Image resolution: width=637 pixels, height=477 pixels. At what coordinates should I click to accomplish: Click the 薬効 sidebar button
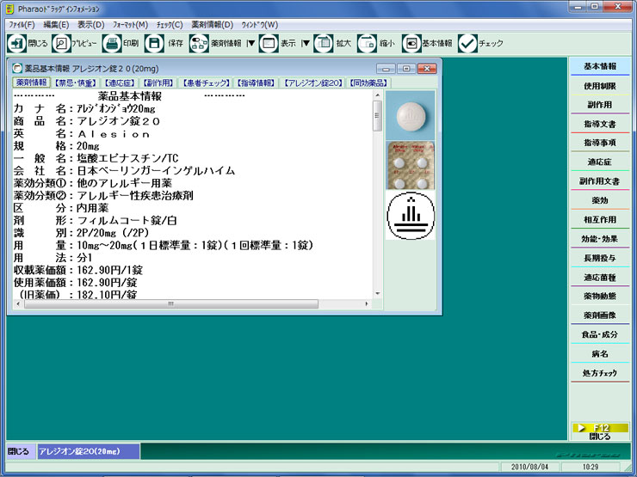(x=600, y=200)
